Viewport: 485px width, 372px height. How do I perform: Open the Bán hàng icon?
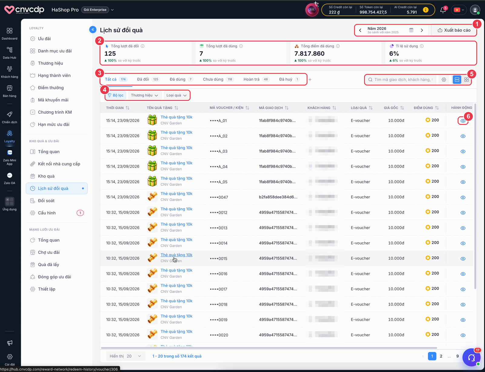pos(9,88)
